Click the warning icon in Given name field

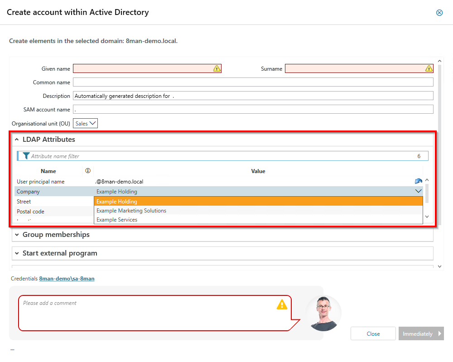coord(217,68)
